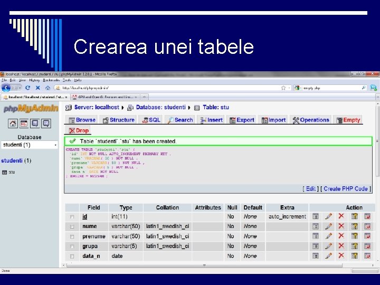Click the phpMyAdmin logo
380x285 pixels.
31,108
